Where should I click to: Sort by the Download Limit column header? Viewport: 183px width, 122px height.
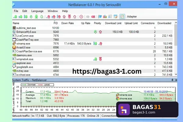(x=113, y=23)
